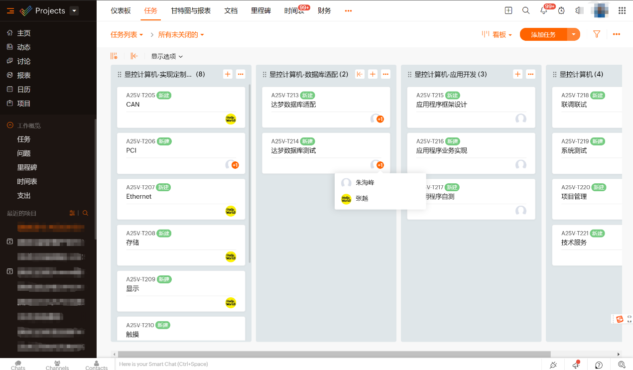Switch to the 文档 tab
The width and height of the screenshot is (633, 370).
tap(231, 10)
